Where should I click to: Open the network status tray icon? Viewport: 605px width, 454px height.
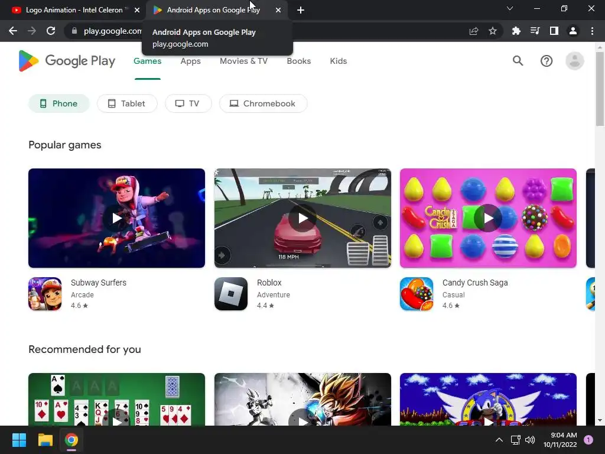pyautogui.click(x=515, y=440)
